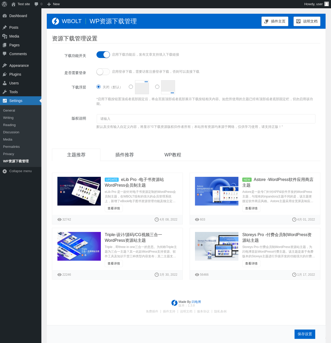331x343 pixels.
Task: Focus the 版权说明 text input
Action: [x=206, y=119]
